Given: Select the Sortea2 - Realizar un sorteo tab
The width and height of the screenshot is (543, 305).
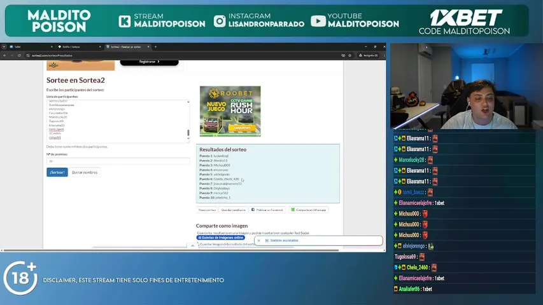Looking at the screenshot, I should pos(127,46).
